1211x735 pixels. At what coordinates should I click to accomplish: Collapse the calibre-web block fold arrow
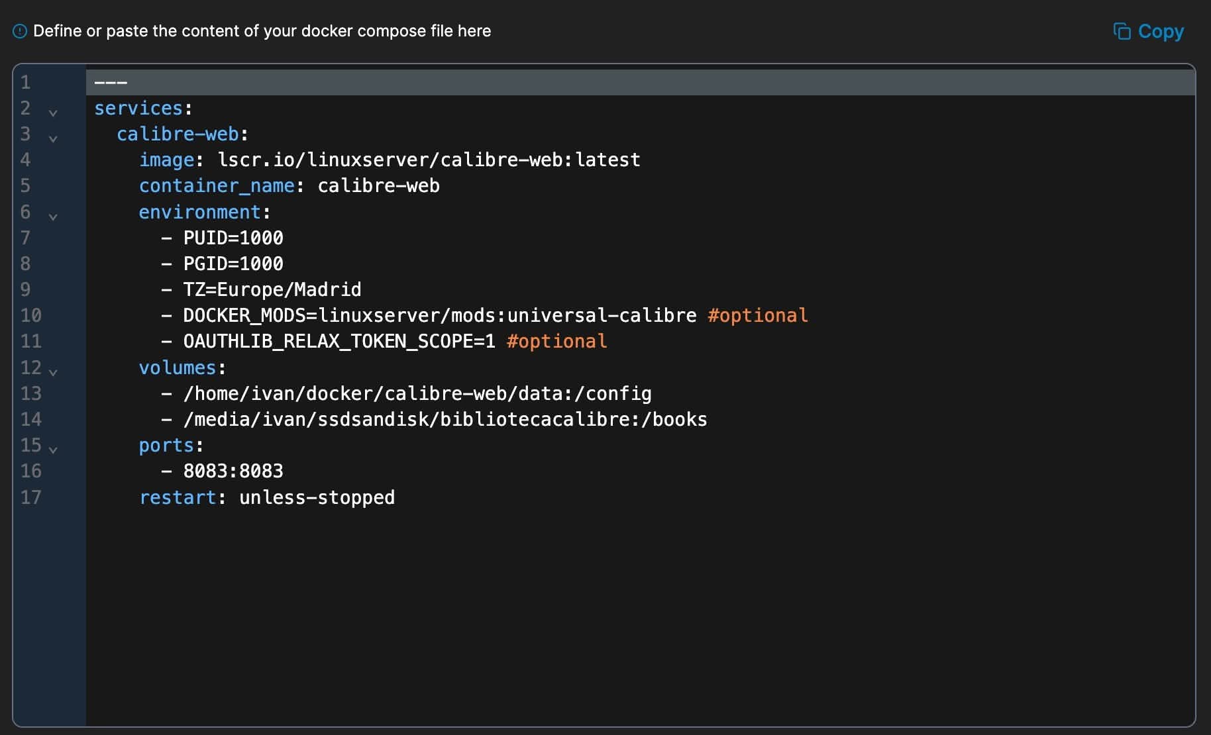(53, 138)
